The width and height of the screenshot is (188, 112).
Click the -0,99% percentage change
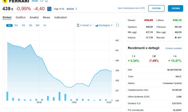[x=23, y=9]
